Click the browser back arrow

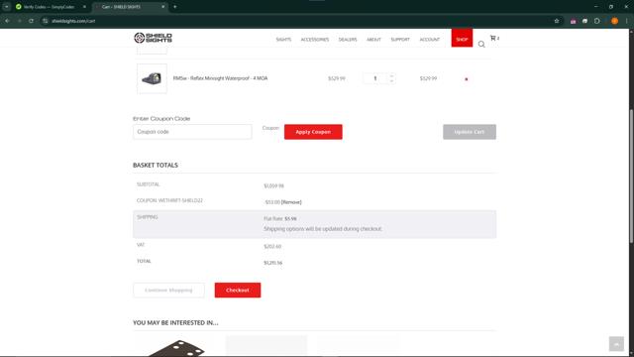(7, 21)
